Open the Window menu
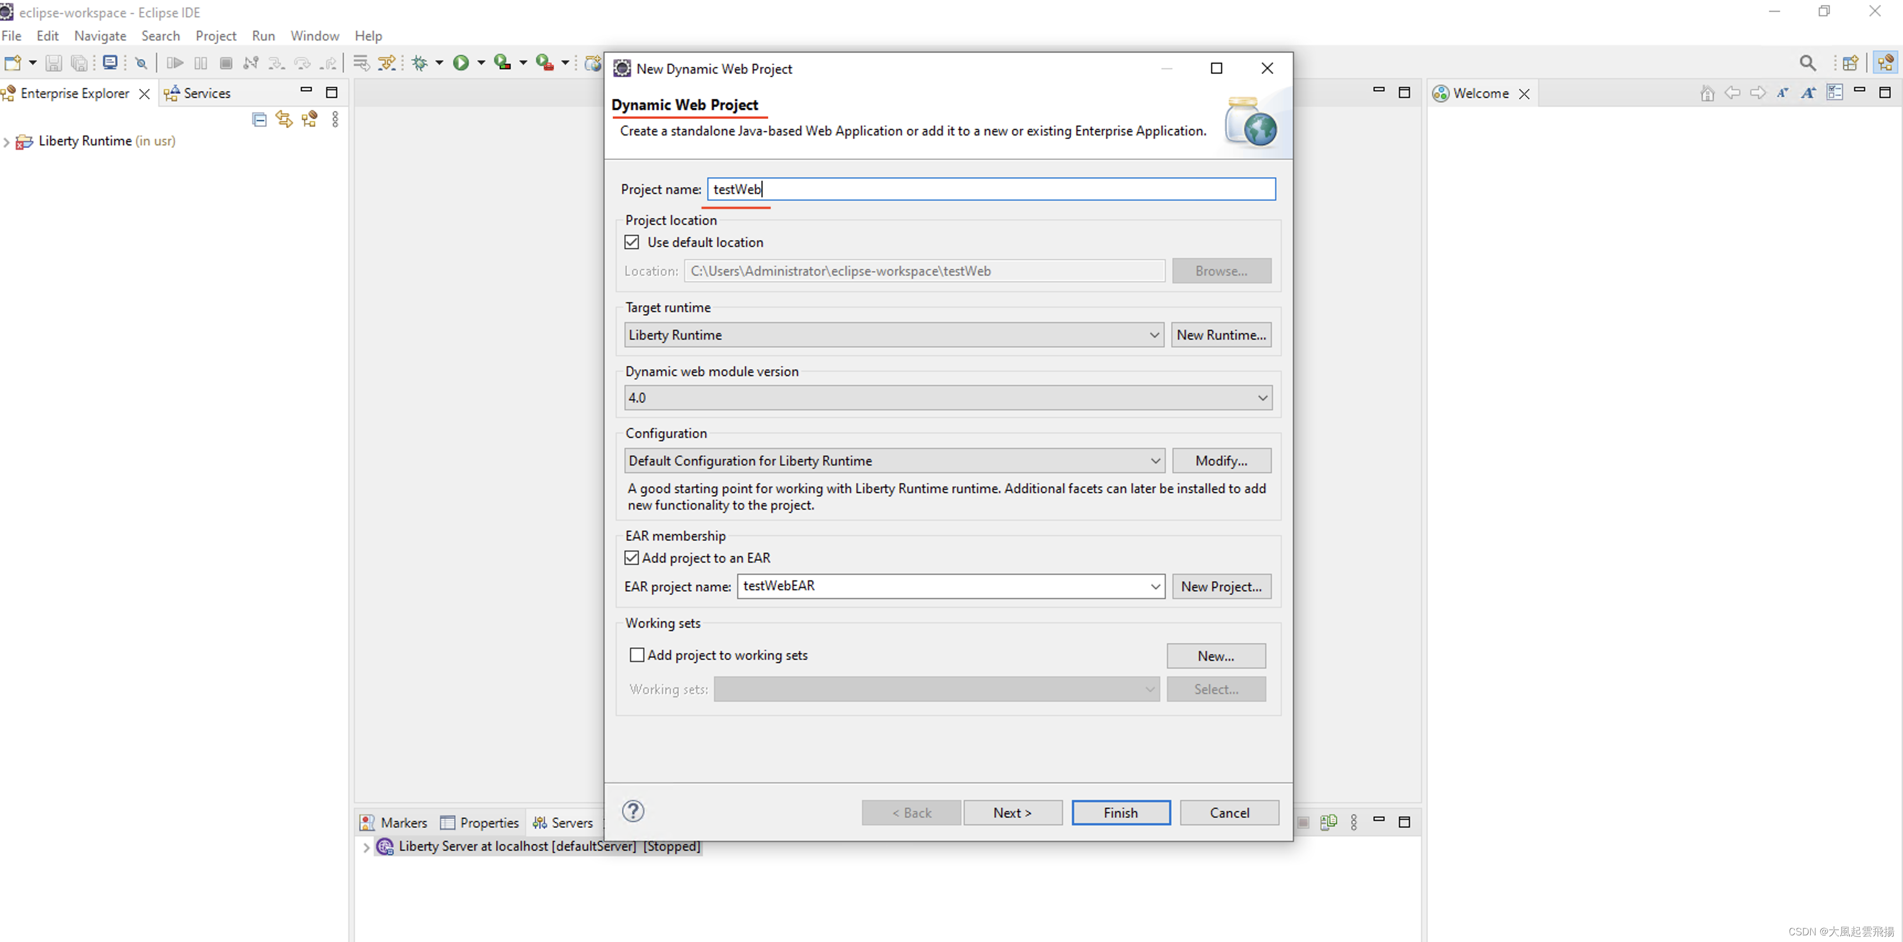 (x=314, y=35)
